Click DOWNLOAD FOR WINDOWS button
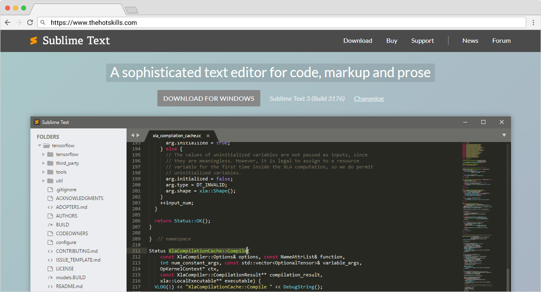541x292 pixels. click(x=209, y=98)
